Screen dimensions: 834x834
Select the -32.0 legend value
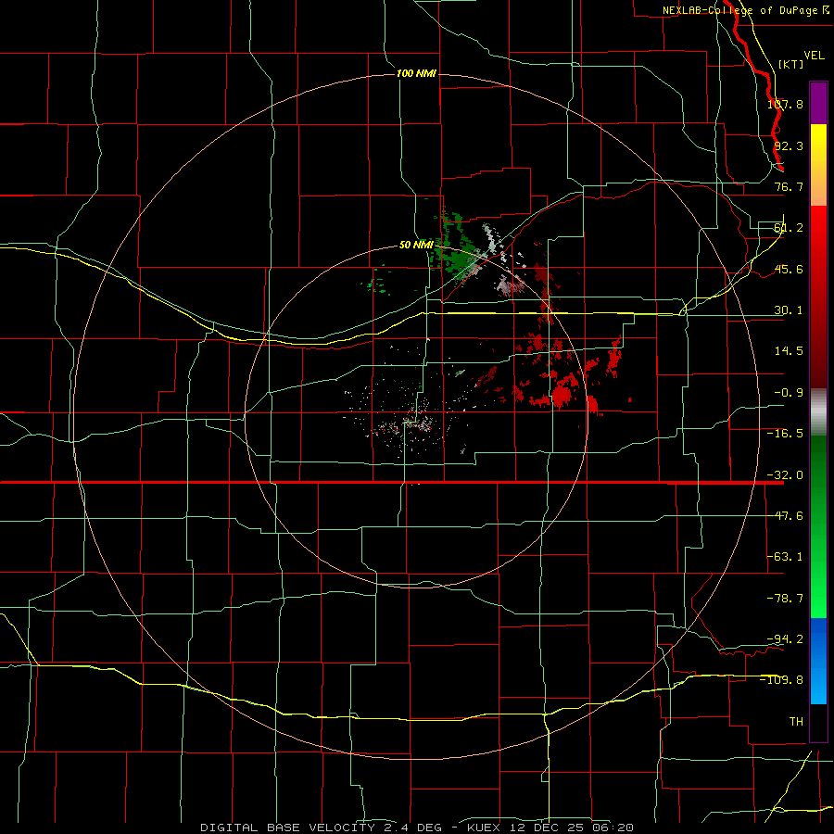point(785,475)
